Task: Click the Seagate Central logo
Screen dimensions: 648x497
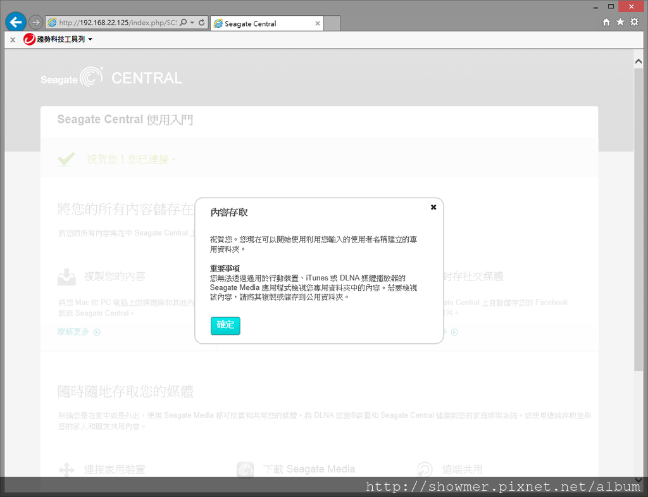Action: point(111,77)
